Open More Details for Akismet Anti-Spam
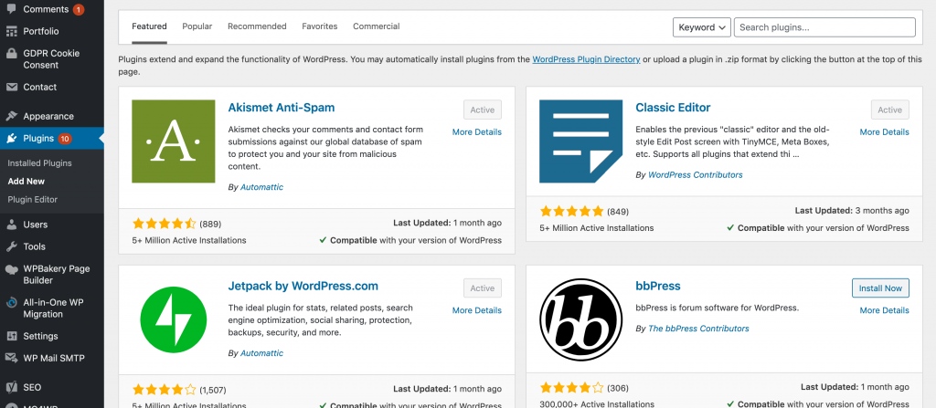 [477, 132]
